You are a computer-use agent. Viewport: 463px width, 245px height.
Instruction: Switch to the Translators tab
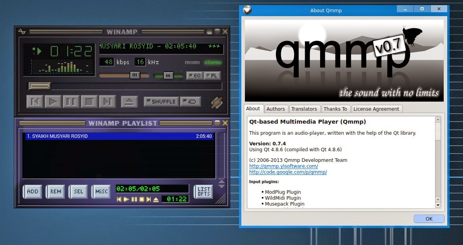point(304,109)
